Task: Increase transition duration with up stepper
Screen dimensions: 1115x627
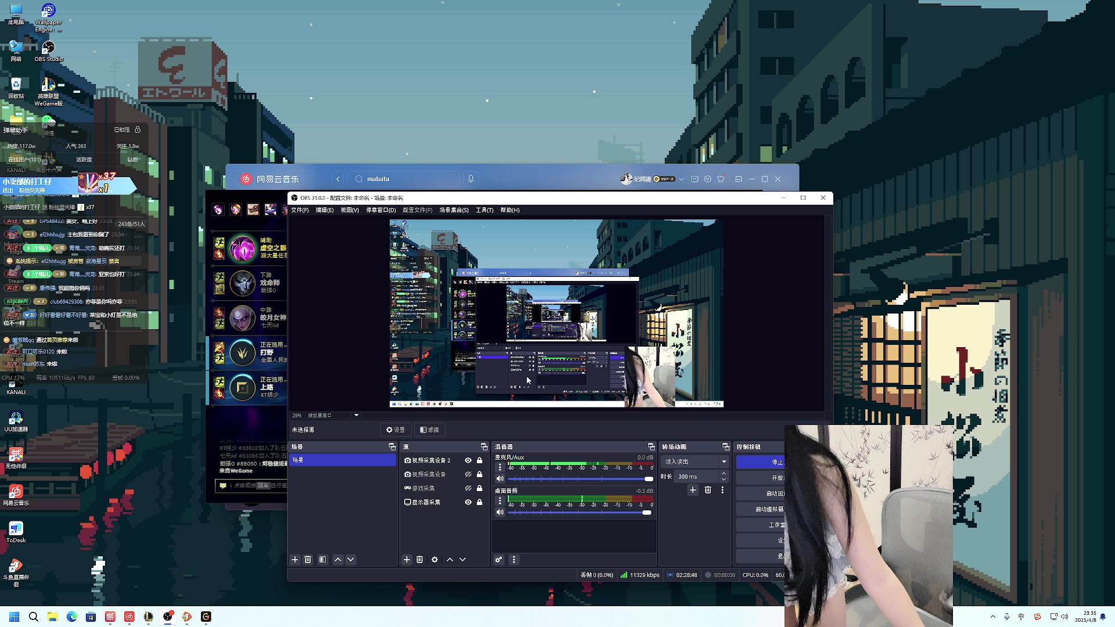Action: [724, 473]
